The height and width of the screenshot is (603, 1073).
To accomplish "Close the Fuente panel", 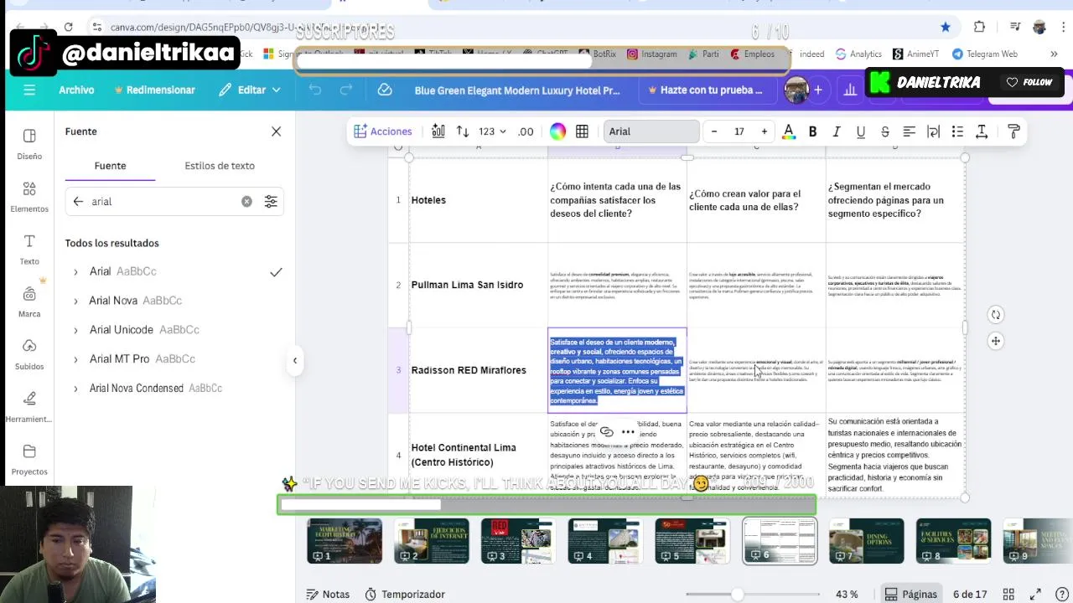I will (x=276, y=131).
